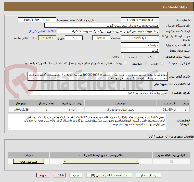Click the province field خوزستان
This screenshot has width=194, height=182.
140,45
